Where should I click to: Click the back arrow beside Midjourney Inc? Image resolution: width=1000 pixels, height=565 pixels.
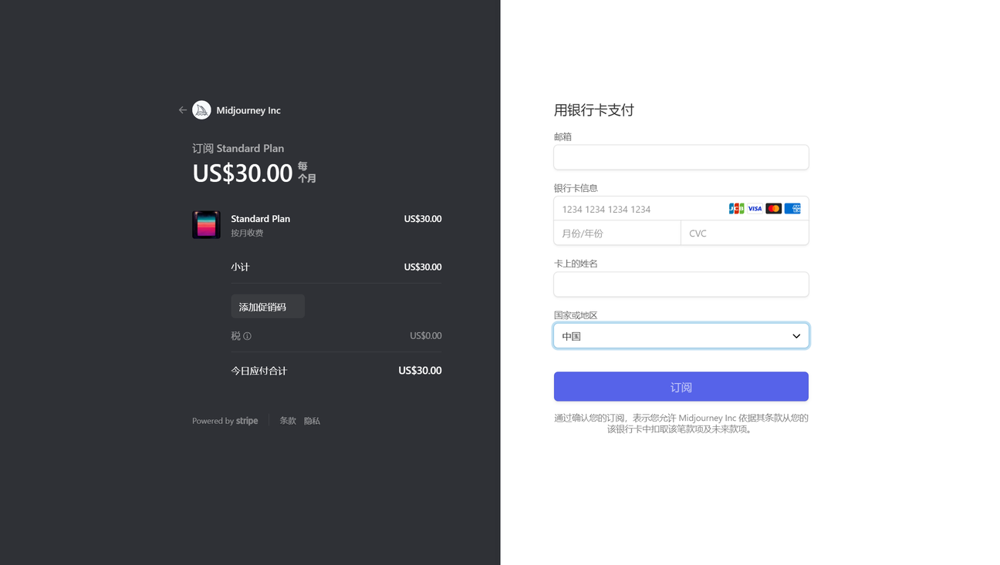coord(183,110)
